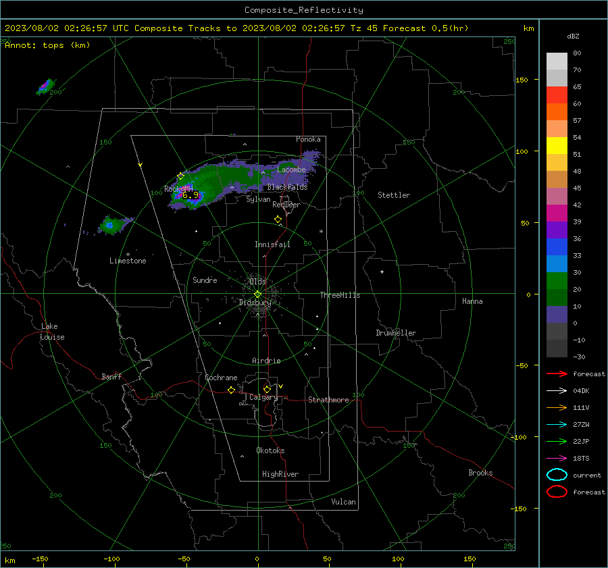
Task: Click the Sylvan city label
Action: 258,199
